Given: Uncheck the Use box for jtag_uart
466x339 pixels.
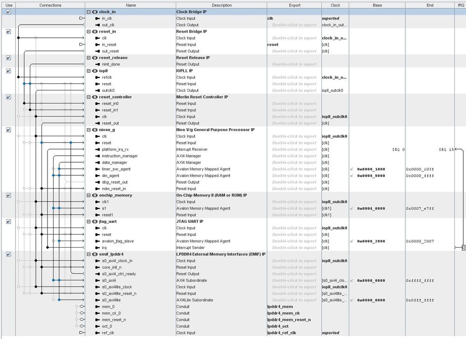Looking at the screenshot, I should point(8,221).
